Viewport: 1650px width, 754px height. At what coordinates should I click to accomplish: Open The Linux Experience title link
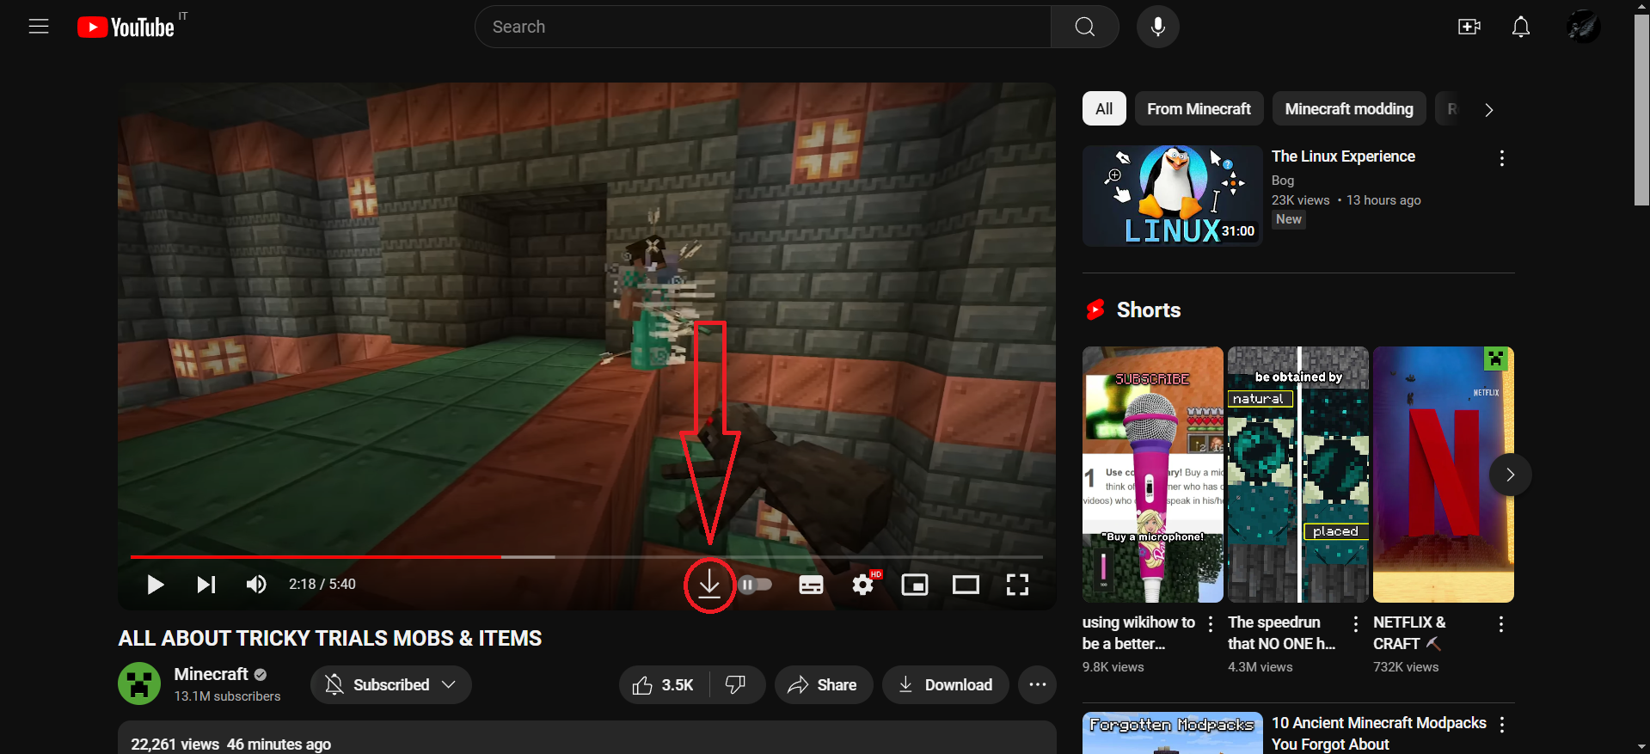[x=1343, y=156]
